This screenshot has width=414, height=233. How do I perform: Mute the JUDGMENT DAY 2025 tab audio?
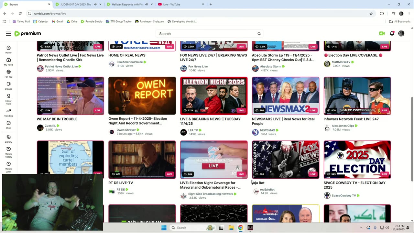point(95,5)
